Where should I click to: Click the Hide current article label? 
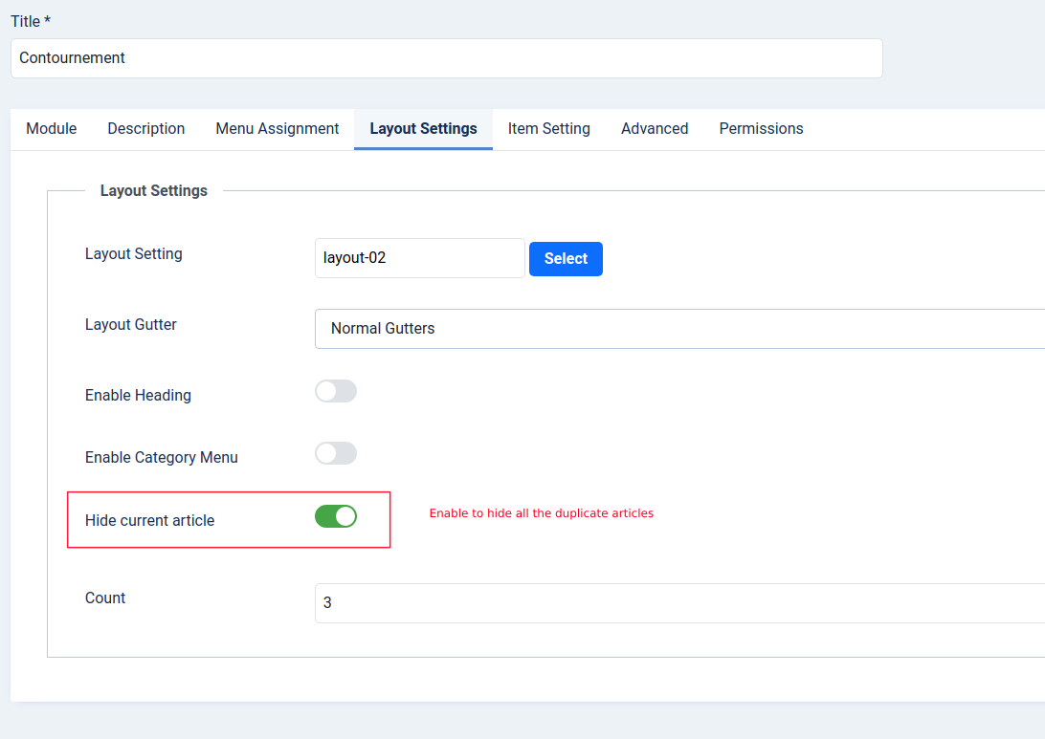[150, 521]
